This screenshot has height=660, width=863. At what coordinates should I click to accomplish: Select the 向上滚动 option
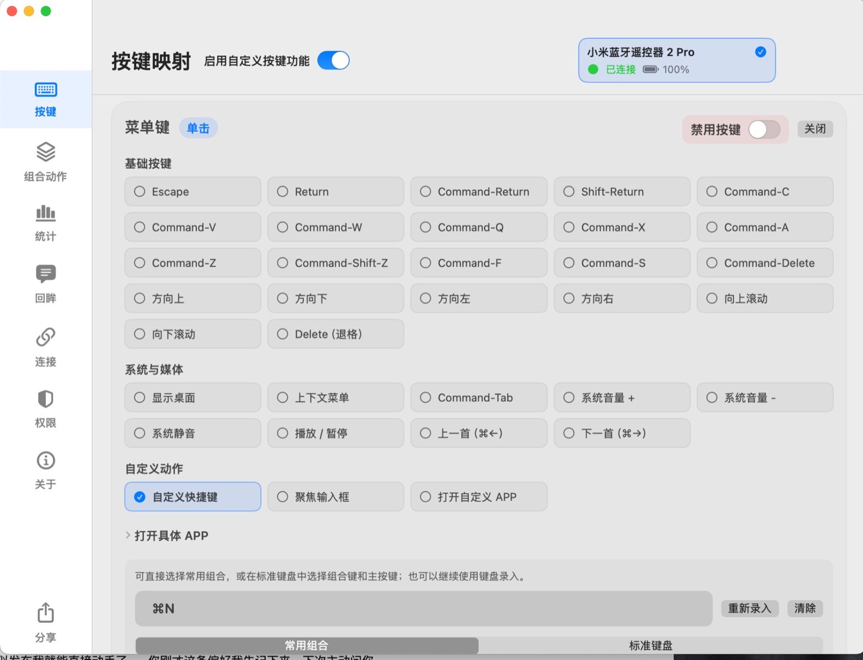click(x=765, y=298)
